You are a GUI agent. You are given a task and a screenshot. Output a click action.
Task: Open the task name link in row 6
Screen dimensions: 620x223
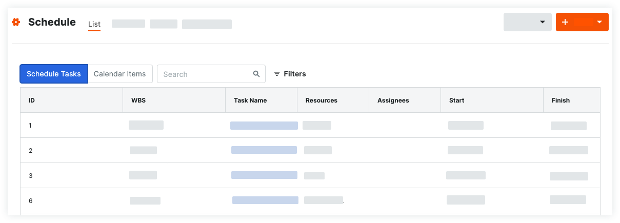(x=265, y=200)
